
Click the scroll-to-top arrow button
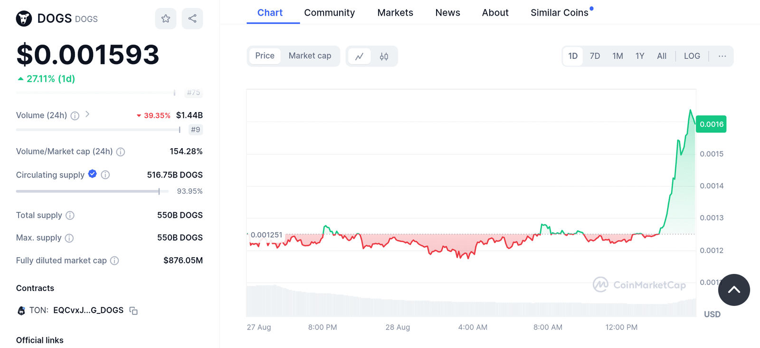734,290
